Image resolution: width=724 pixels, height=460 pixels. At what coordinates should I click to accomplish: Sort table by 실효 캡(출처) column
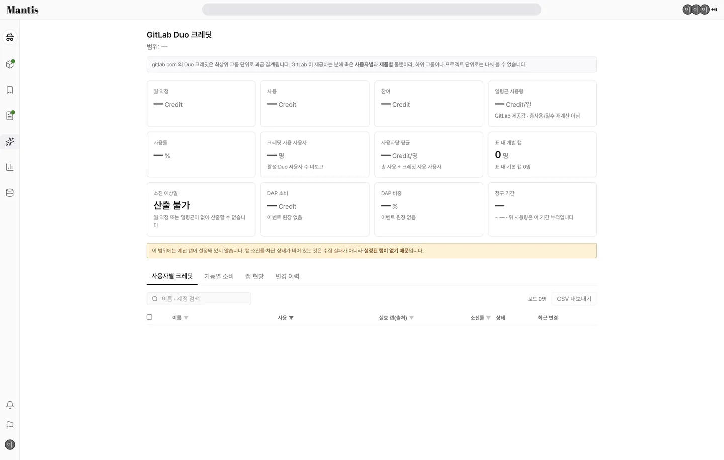(396, 318)
